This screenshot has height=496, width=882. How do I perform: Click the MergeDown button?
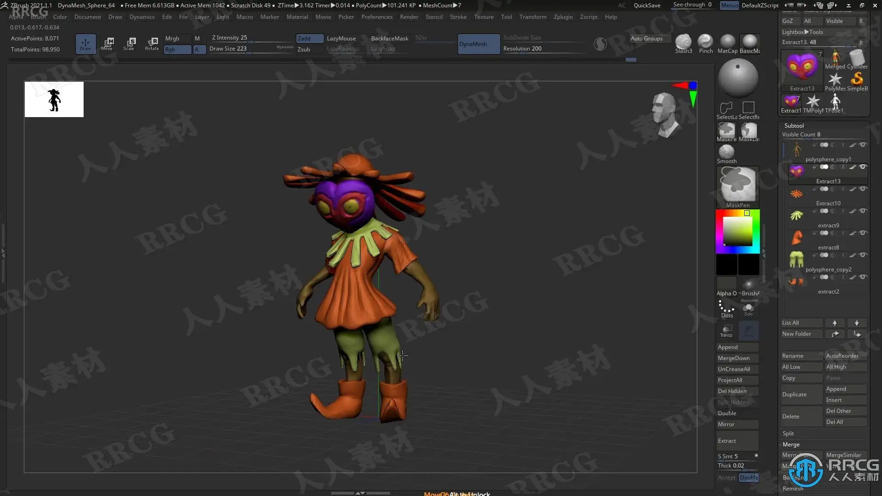(738, 358)
